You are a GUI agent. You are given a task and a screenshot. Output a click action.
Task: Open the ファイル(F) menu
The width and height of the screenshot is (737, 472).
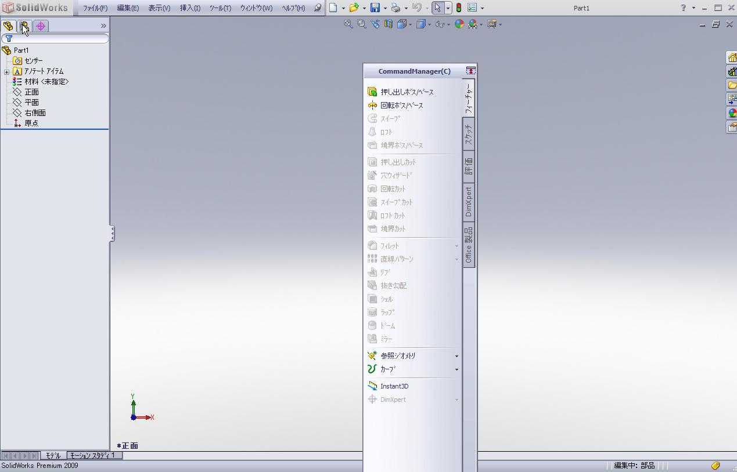click(x=95, y=8)
